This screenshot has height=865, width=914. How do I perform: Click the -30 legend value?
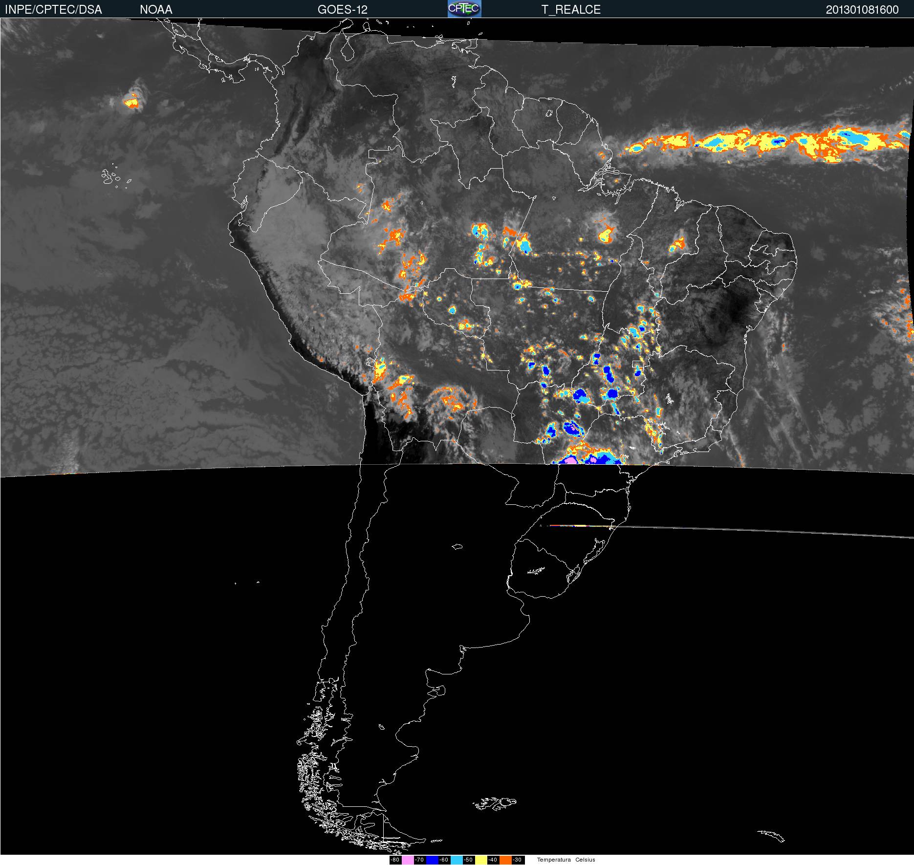point(517,860)
